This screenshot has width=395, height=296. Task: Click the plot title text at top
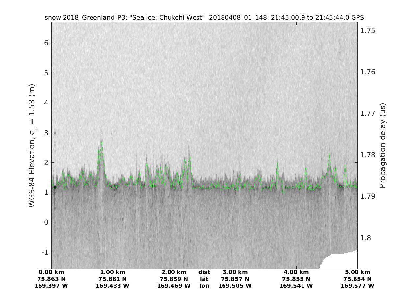[204, 17]
